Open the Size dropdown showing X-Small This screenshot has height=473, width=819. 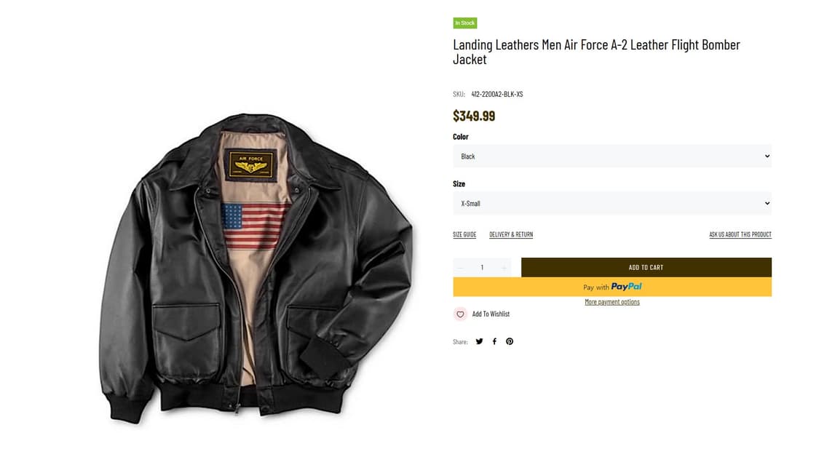pos(612,203)
